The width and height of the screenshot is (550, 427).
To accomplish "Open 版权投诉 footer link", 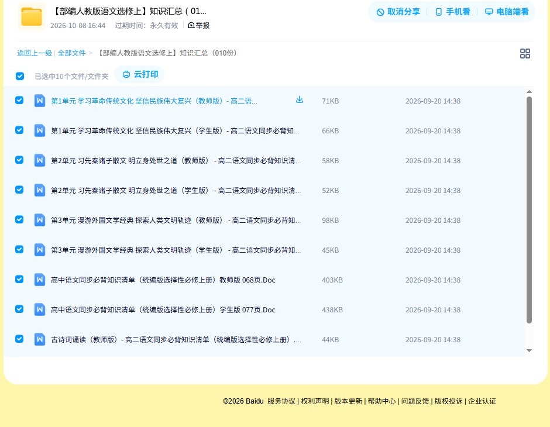I will (449, 401).
